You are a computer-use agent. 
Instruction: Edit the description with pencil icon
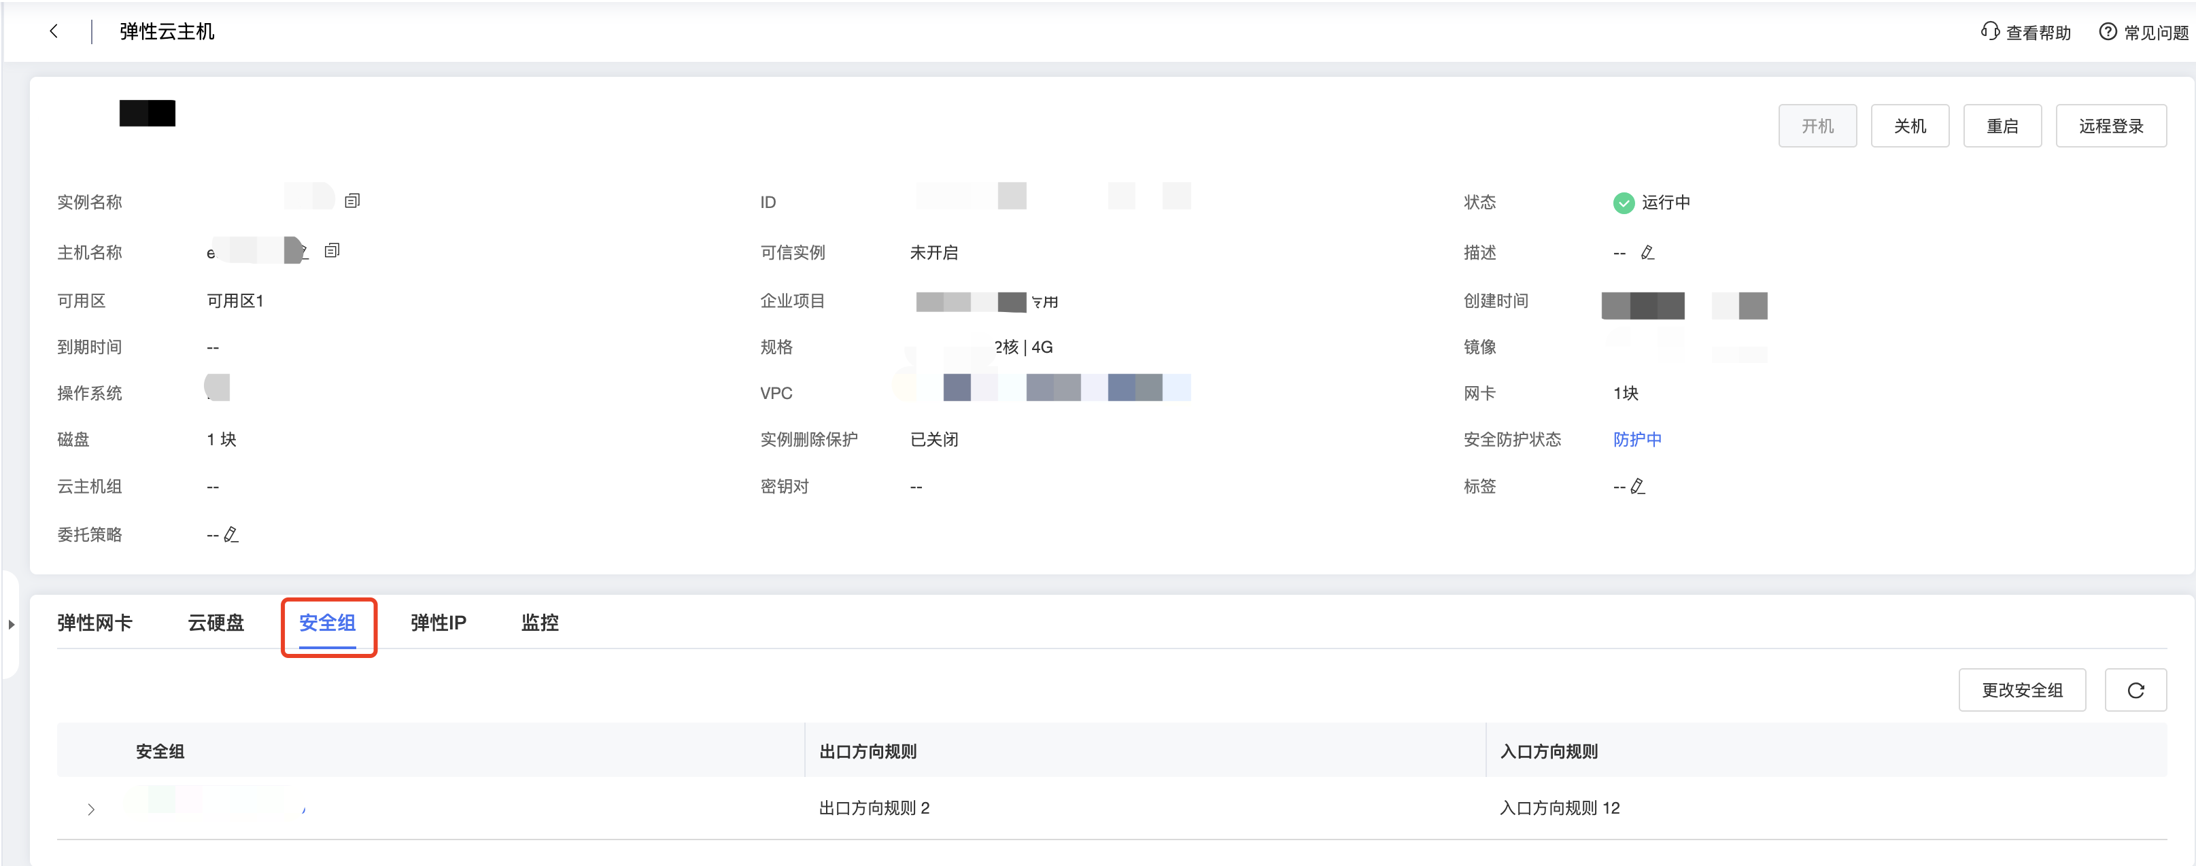pyautogui.click(x=1647, y=252)
